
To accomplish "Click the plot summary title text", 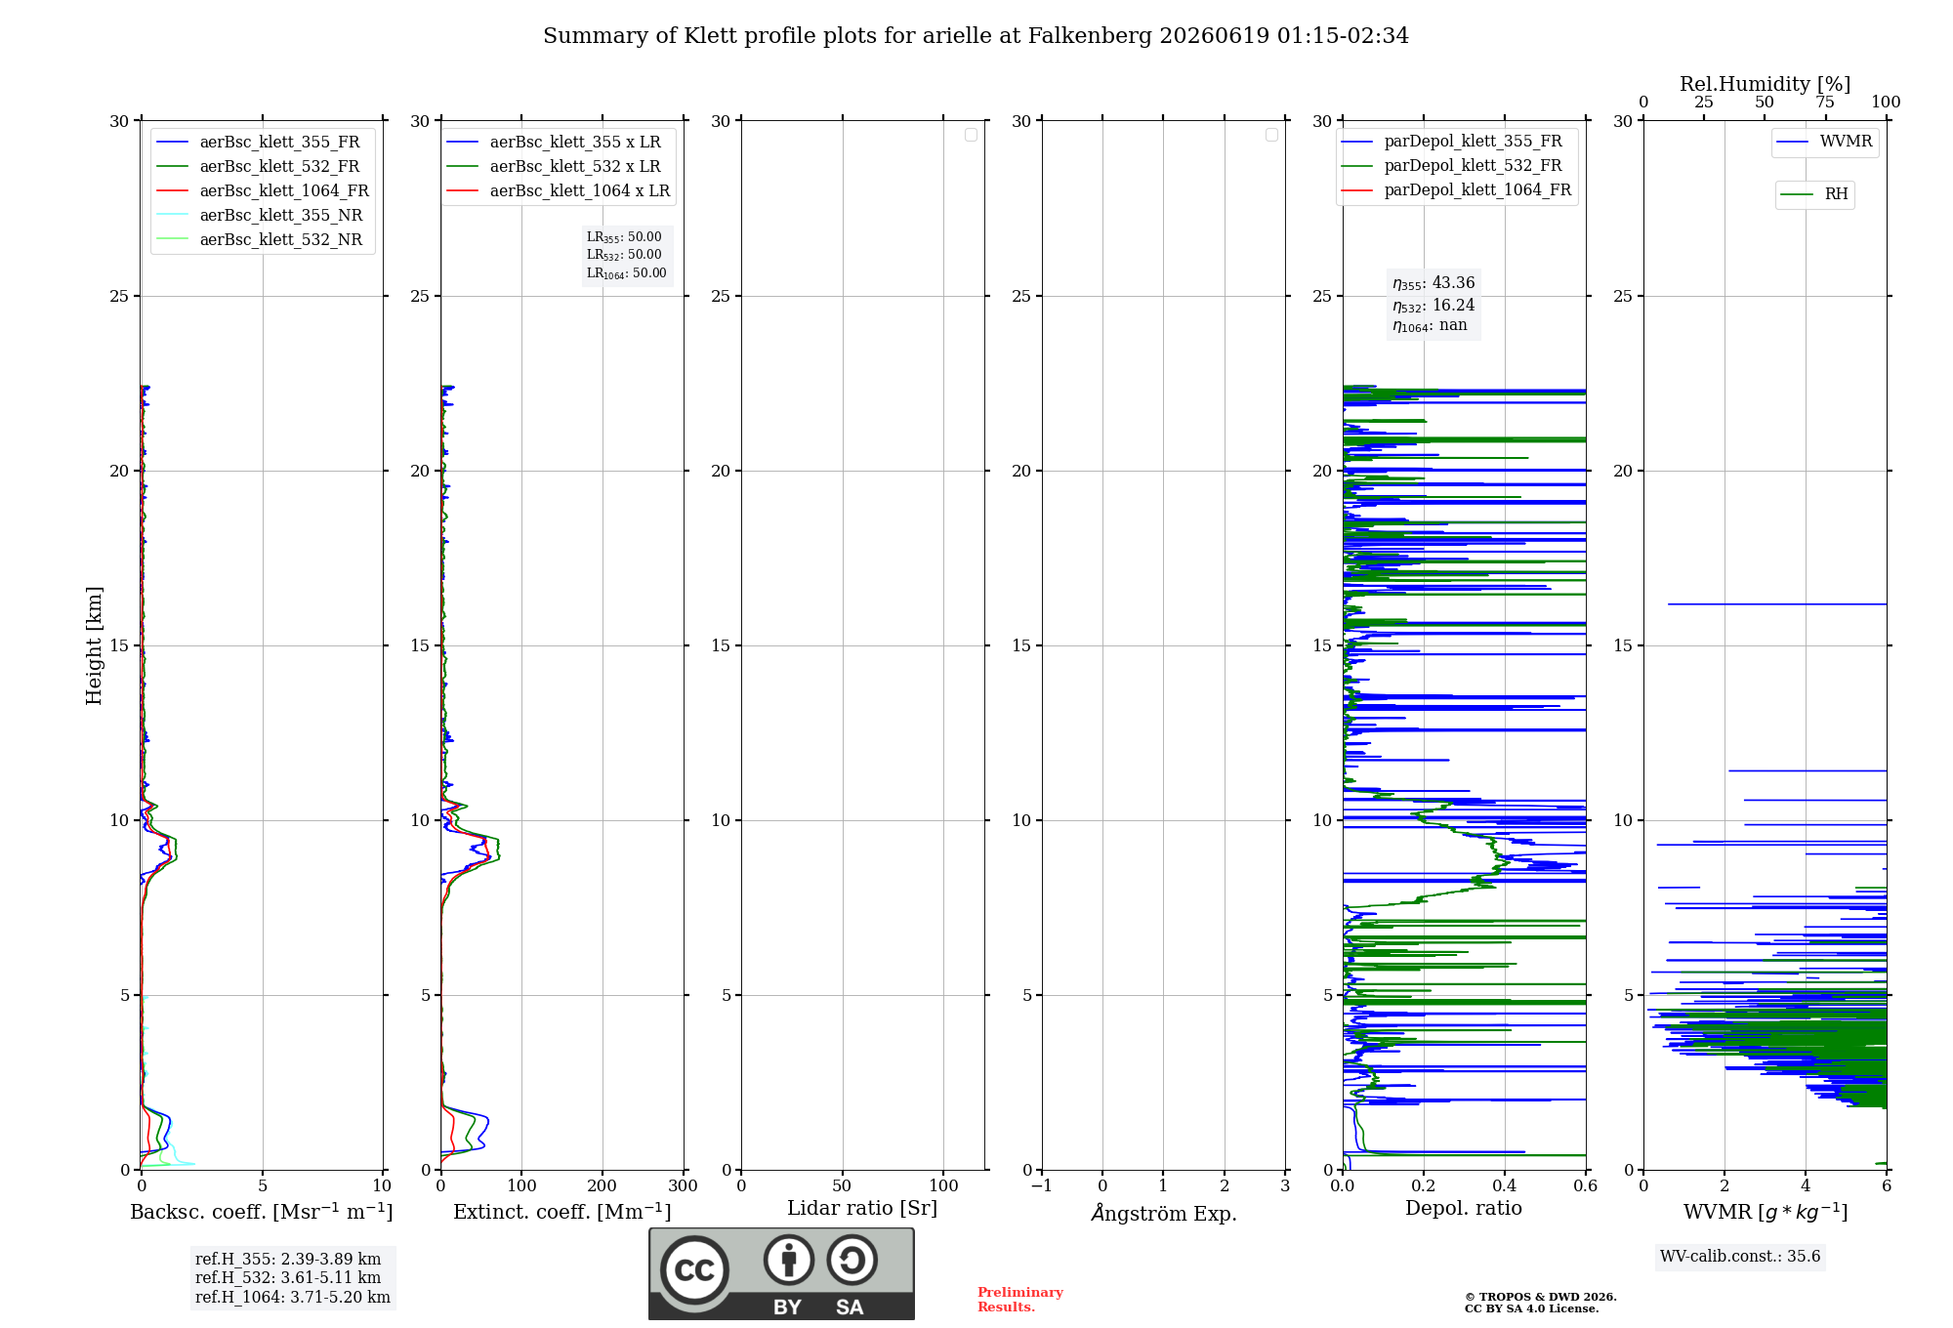I will (976, 36).
